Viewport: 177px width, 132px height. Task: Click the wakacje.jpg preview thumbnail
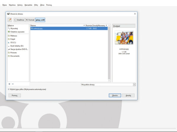pyautogui.click(x=124, y=38)
